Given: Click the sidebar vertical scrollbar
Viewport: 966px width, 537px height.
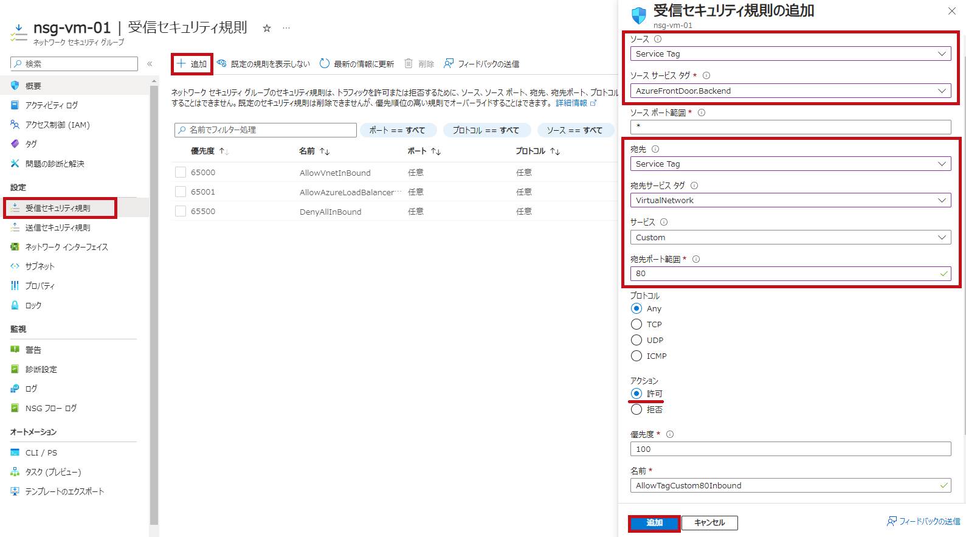Looking at the screenshot, I should pyautogui.click(x=154, y=304).
